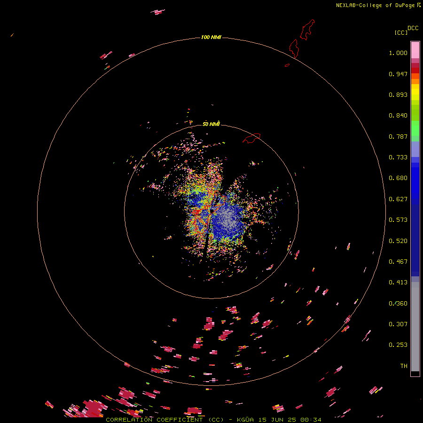Click the 50 NMI range ring label
This screenshot has height=423, width=423.
tap(211, 124)
